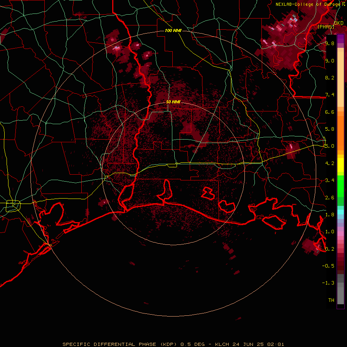Image resolution: width=347 pixels, height=347 pixels.
Task: Pick the orange segment of the color bar
Action: click(340, 133)
